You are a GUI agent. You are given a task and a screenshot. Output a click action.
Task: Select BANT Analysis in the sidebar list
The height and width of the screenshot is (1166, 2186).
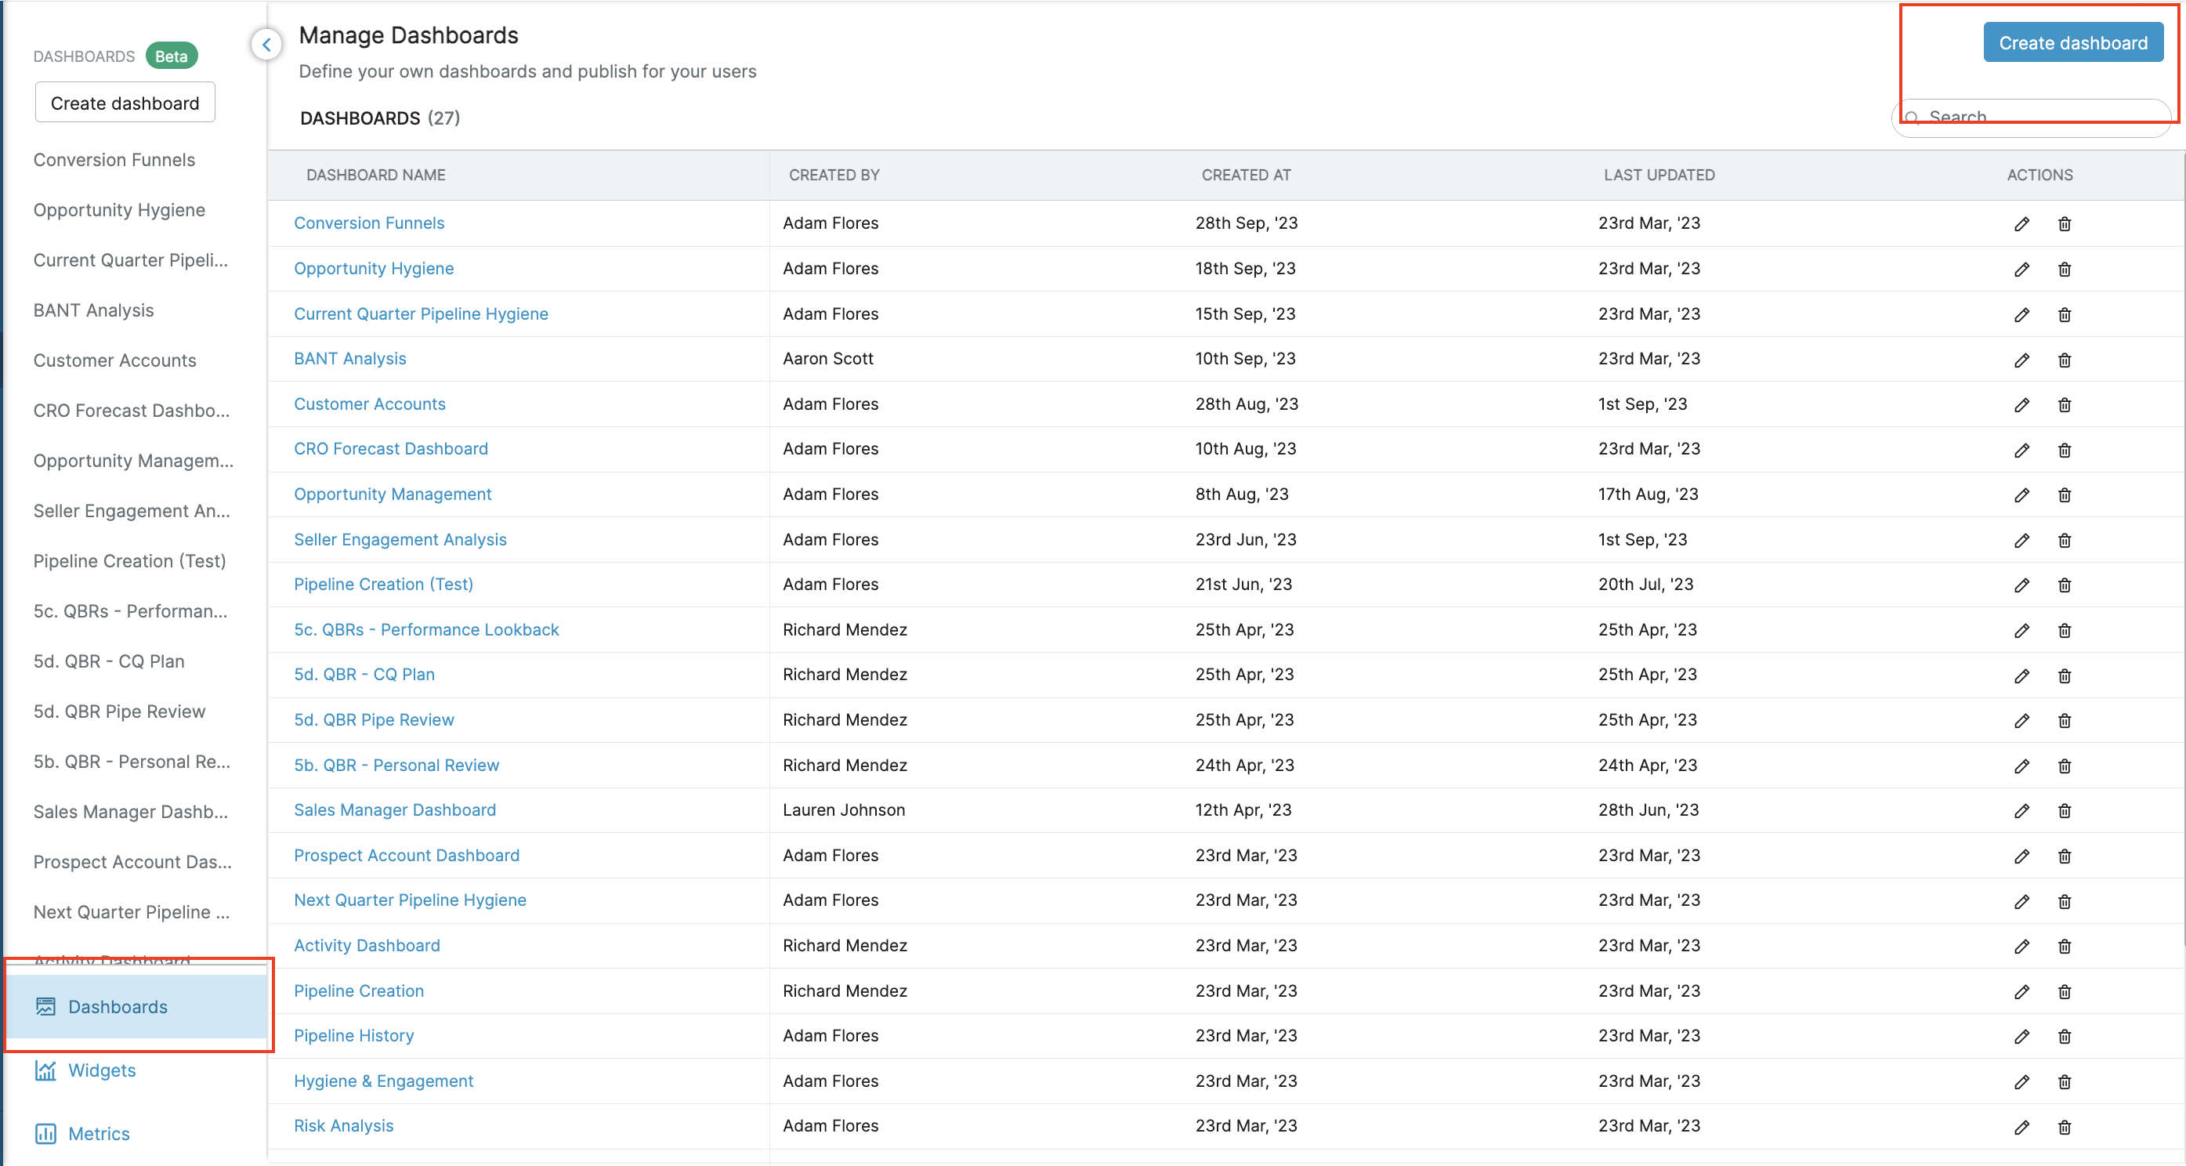coord(93,310)
